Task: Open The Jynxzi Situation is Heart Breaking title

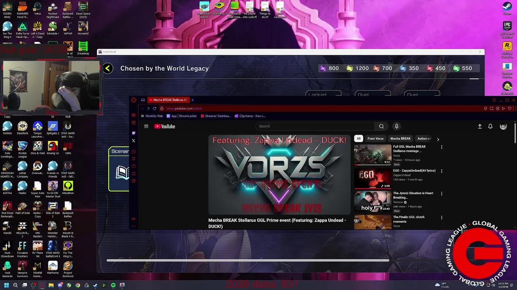Action: click(x=413, y=195)
